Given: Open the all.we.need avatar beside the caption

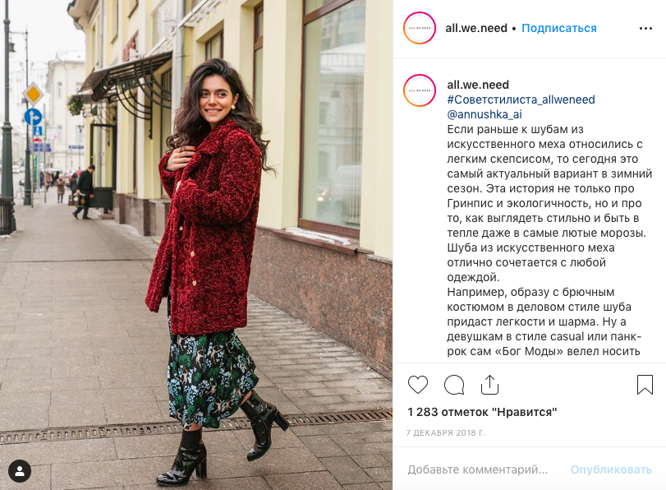Looking at the screenshot, I should click(419, 90).
